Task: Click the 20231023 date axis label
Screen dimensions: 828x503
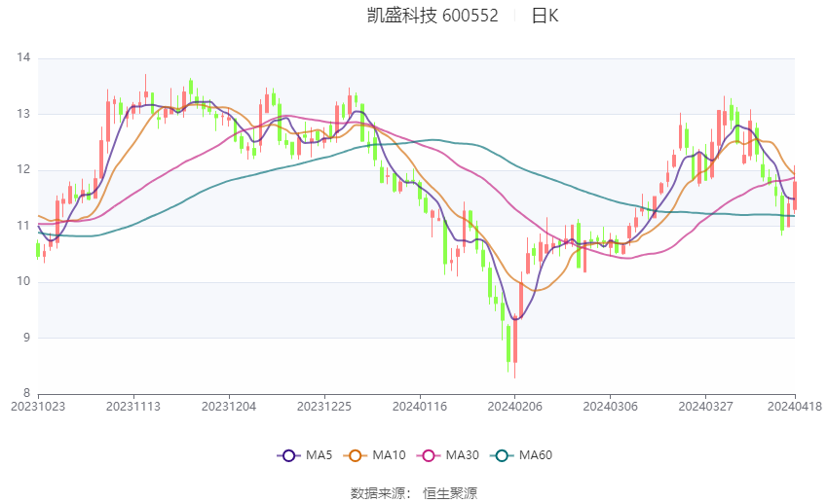Action: [38, 406]
